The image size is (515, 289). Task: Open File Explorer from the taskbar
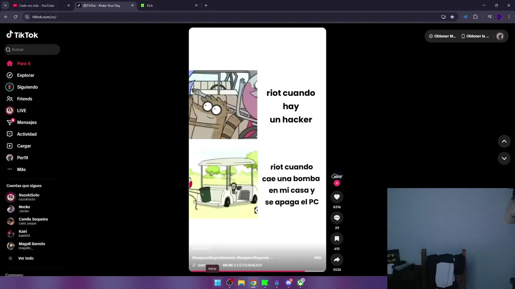click(x=241, y=283)
